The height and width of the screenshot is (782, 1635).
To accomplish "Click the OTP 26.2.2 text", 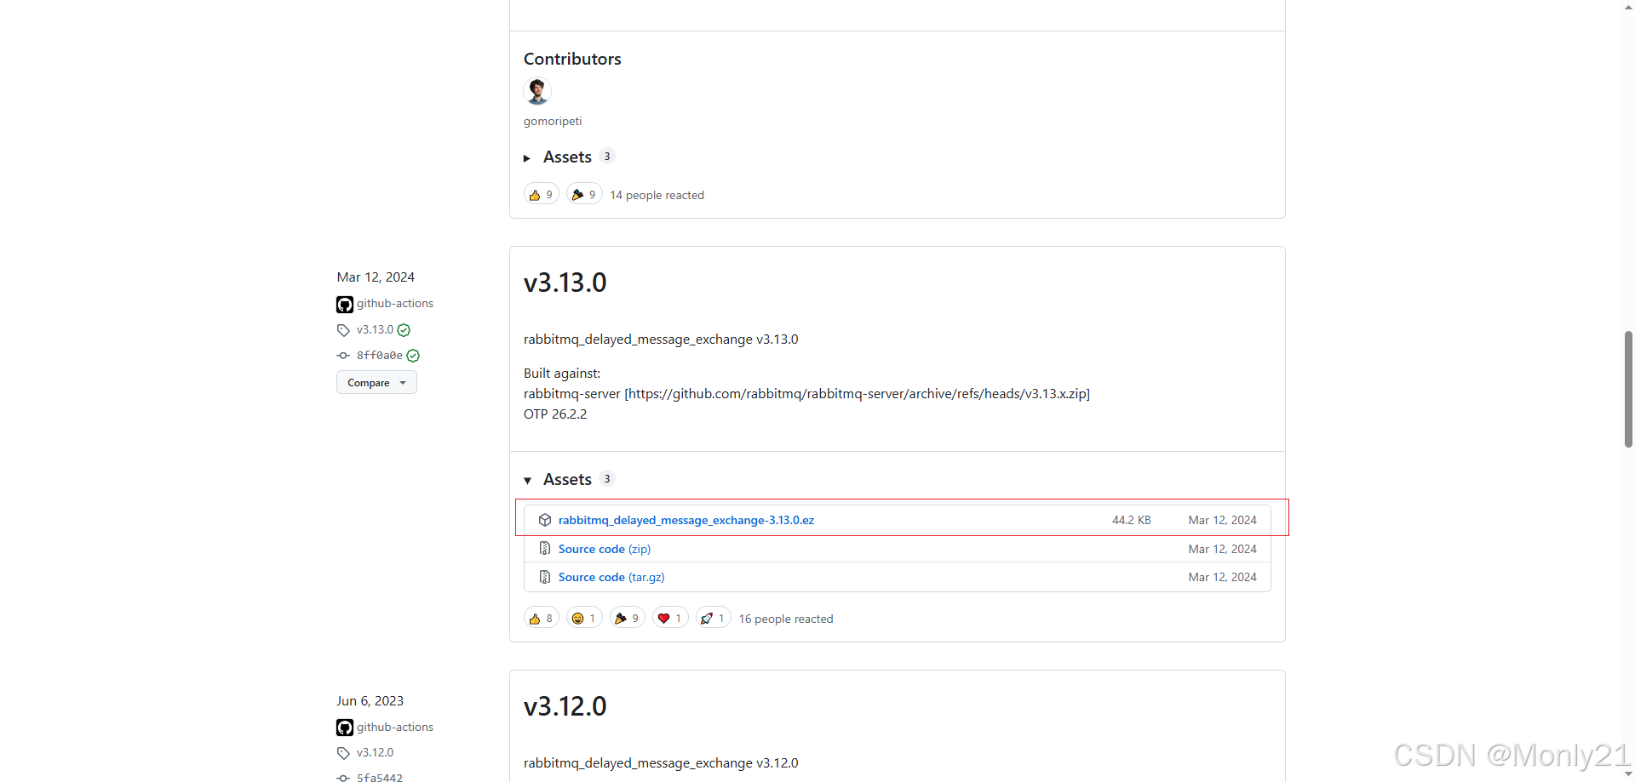I will 555,414.
